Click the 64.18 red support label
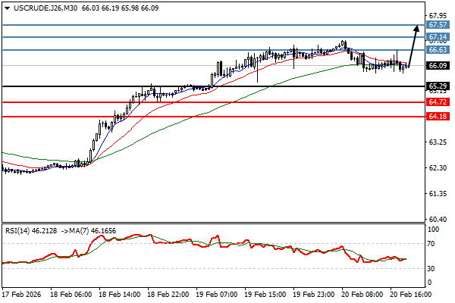455x303 pixels. point(436,117)
